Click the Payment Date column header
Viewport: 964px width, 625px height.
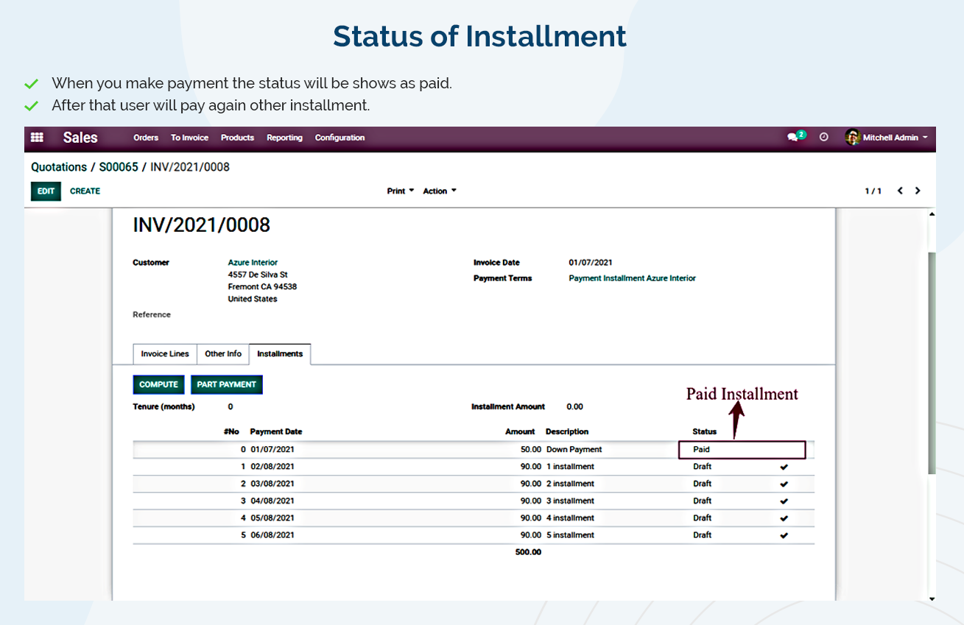point(276,432)
